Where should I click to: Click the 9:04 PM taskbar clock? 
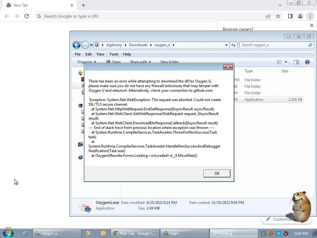tap(301, 234)
